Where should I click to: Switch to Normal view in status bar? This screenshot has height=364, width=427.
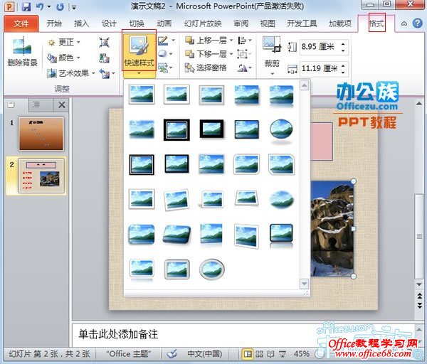pyautogui.click(x=248, y=353)
